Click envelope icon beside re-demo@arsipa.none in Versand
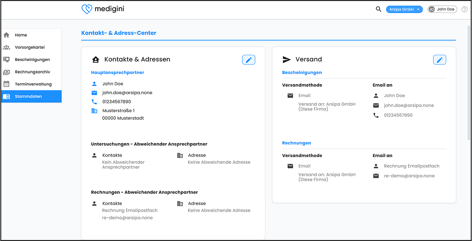Image resolution: width=472 pixels, height=241 pixels. click(x=376, y=176)
